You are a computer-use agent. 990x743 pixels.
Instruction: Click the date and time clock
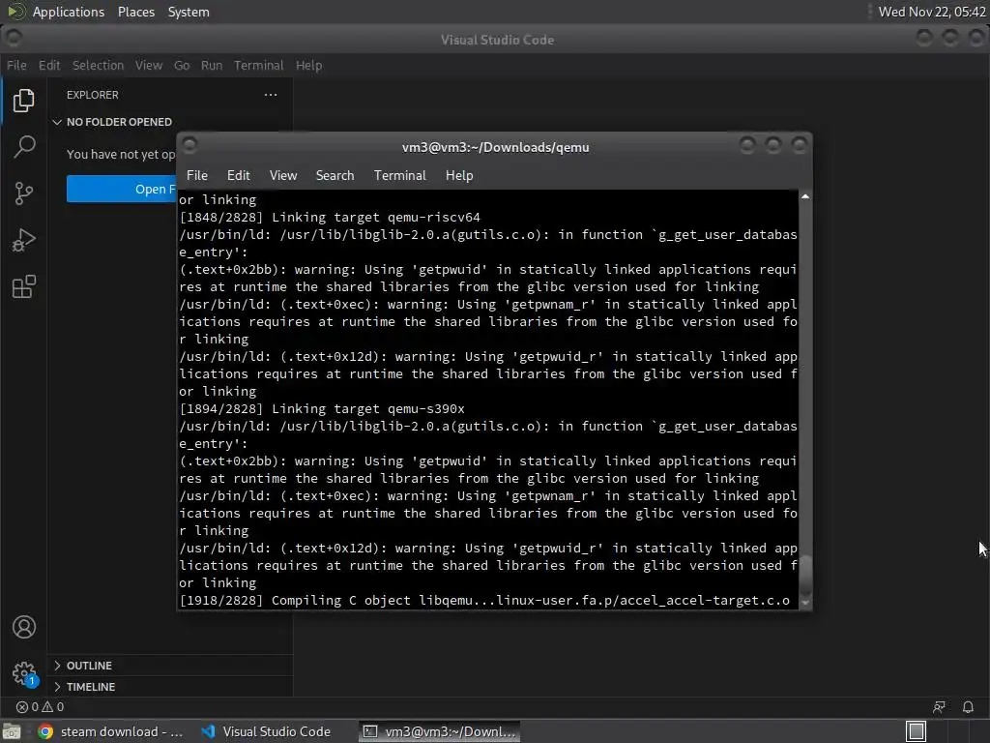[x=932, y=12]
